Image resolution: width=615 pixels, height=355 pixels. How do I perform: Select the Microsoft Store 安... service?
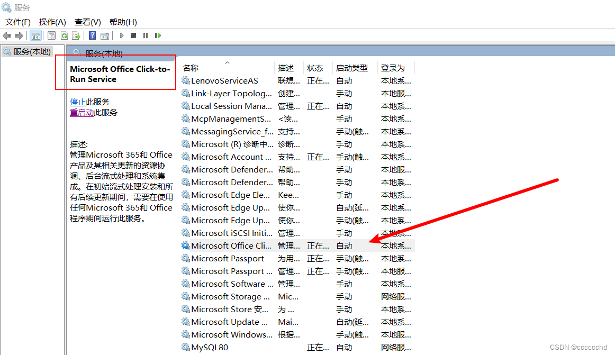(x=297, y=309)
